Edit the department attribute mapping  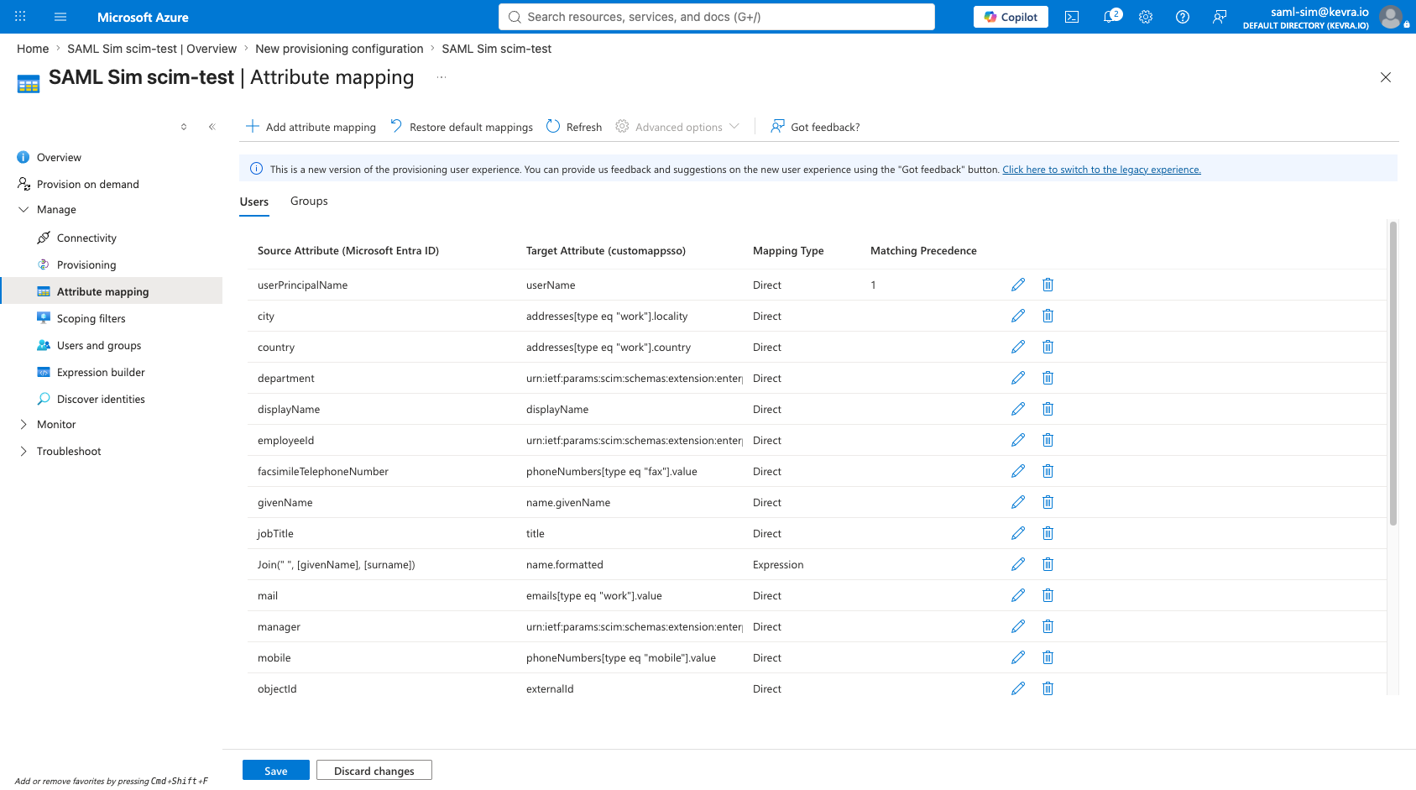[x=1018, y=378]
